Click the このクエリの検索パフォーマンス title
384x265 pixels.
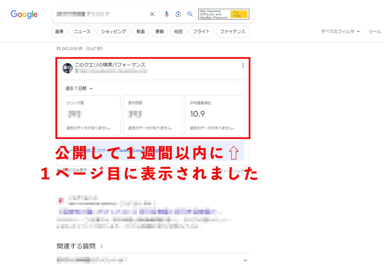coord(110,65)
